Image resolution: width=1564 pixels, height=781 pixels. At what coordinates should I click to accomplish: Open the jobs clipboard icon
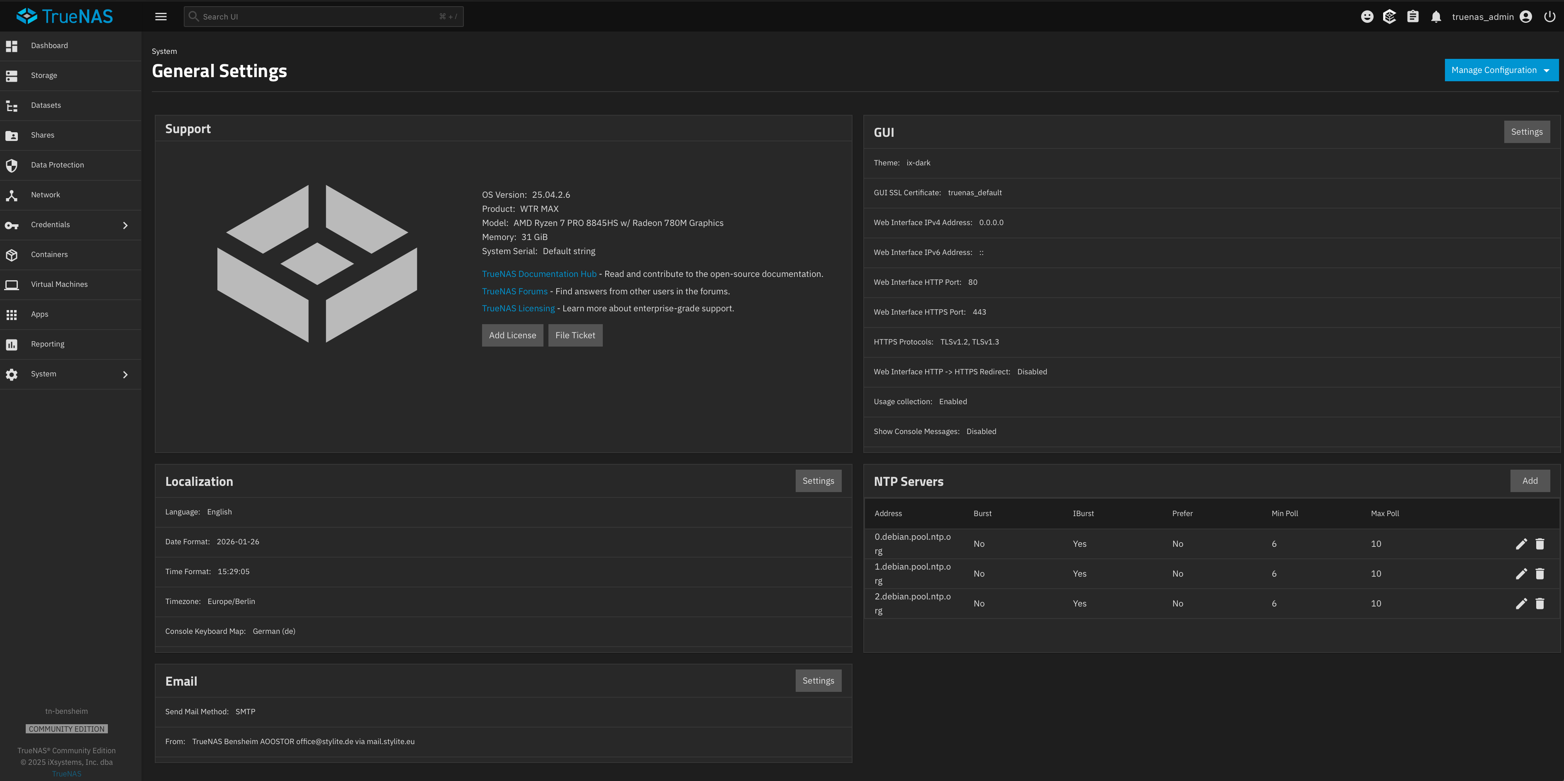click(1413, 17)
